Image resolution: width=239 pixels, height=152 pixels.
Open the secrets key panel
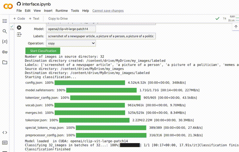4,52
